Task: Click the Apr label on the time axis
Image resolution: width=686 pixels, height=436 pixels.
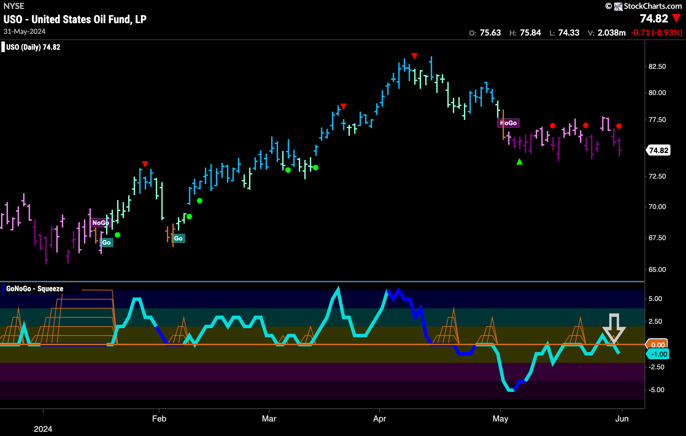Action: click(x=380, y=419)
